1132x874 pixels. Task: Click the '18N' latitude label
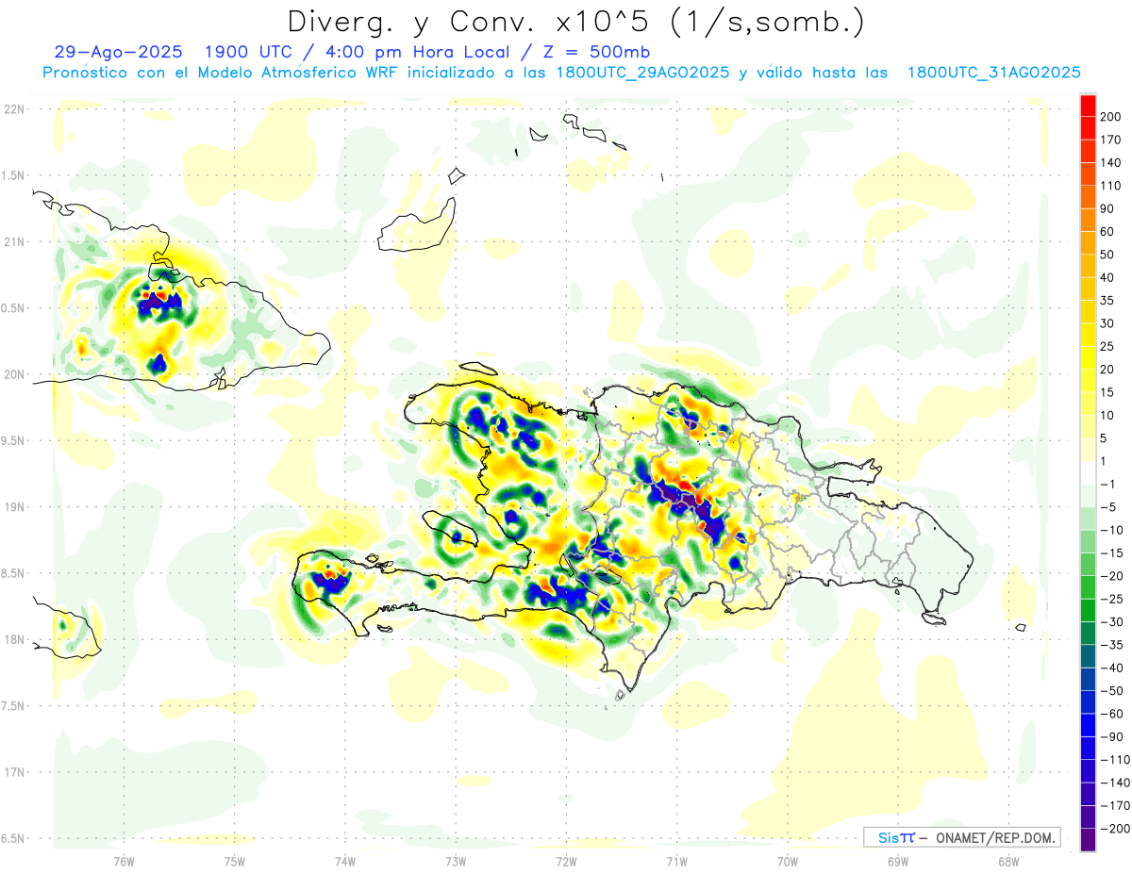pos(13,639)
